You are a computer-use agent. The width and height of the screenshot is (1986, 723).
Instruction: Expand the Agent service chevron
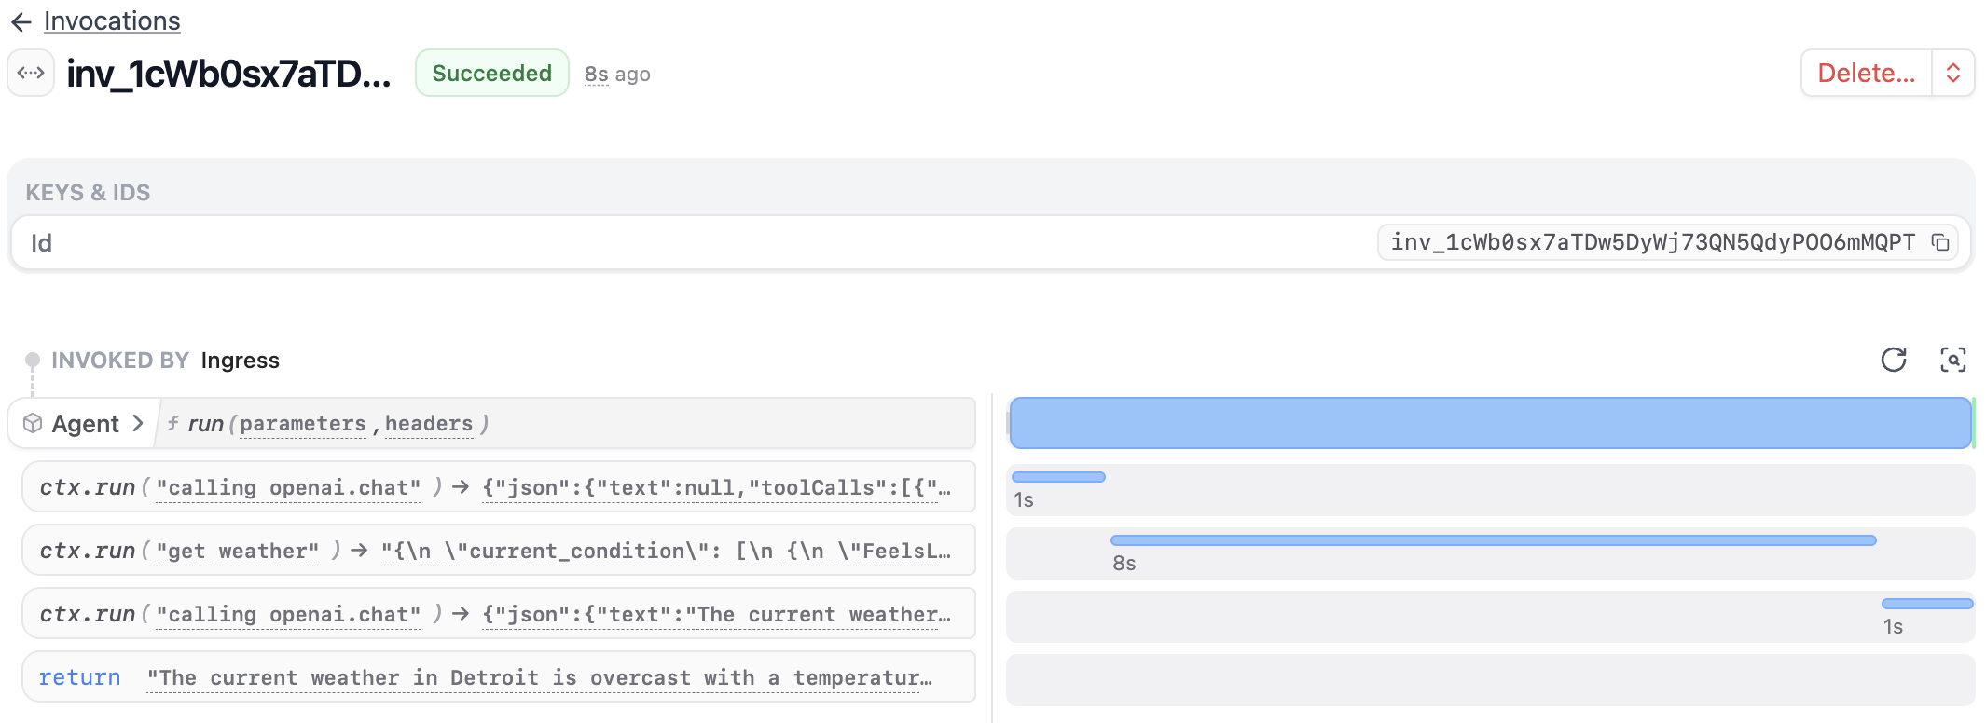coord(138,424)
